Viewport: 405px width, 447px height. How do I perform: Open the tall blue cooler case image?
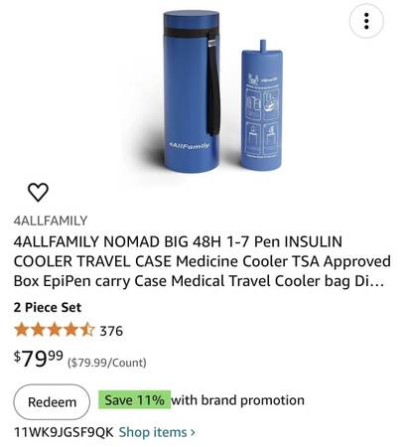[192, 91]
